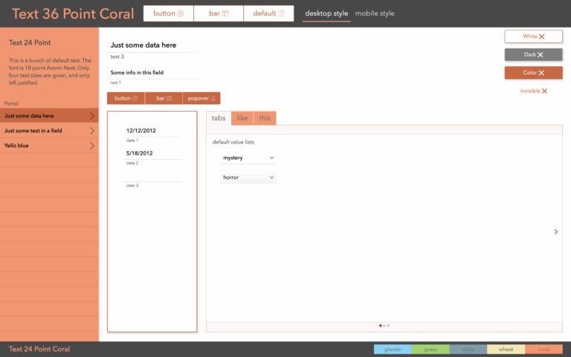Click 'Text 24 Point' sidebar heading
The image size is (571, 357).
point(30,42)
